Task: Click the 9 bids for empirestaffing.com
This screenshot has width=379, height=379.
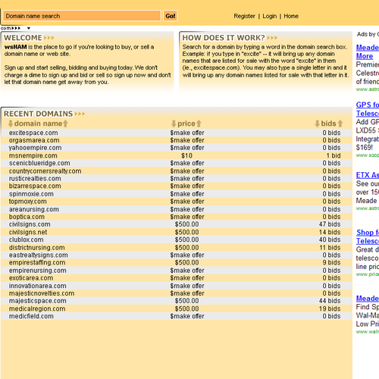Action: coord(331,263)
